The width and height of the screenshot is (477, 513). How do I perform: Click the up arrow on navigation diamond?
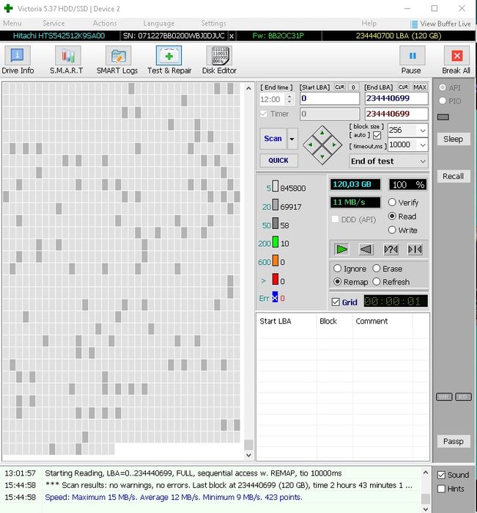(x=322, y=133)
